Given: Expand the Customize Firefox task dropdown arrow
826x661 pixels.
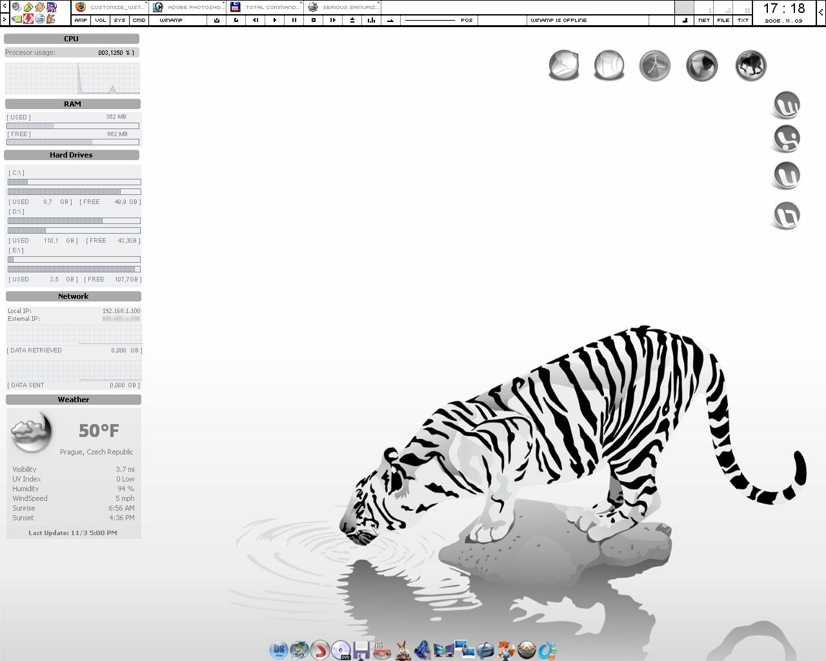Looking at the screenshot, I should 148,4.
